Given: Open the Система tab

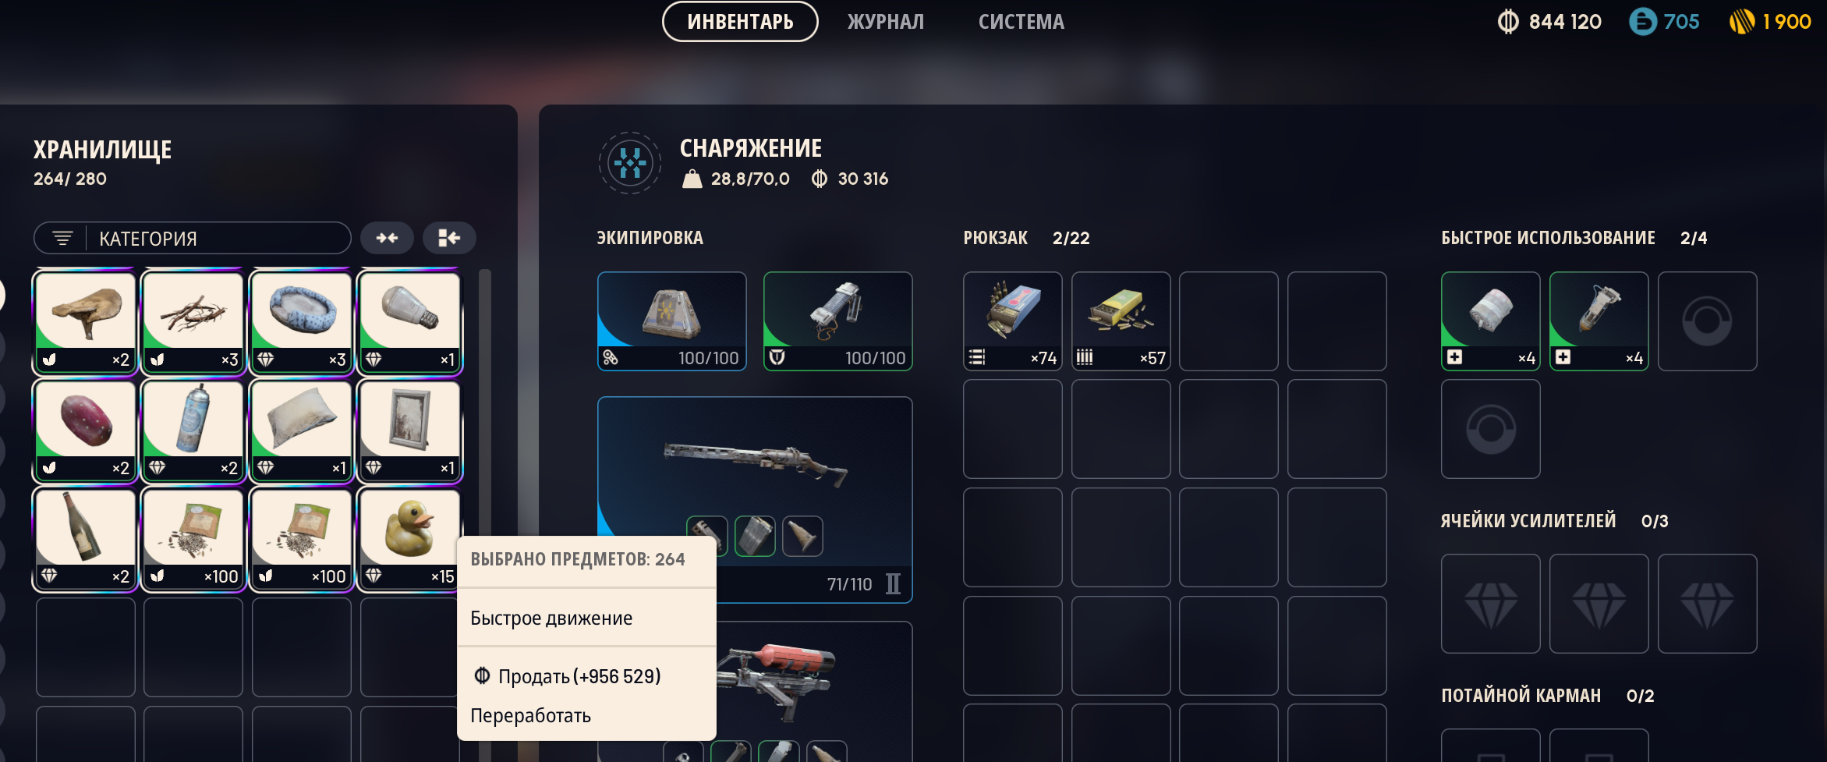Looking at the screenshot, I should pyautogui.click(x=1021, y=22).
